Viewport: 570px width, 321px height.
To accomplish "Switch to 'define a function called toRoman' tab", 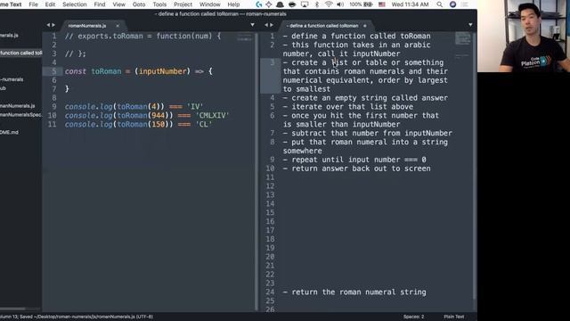I will point(322,26).
